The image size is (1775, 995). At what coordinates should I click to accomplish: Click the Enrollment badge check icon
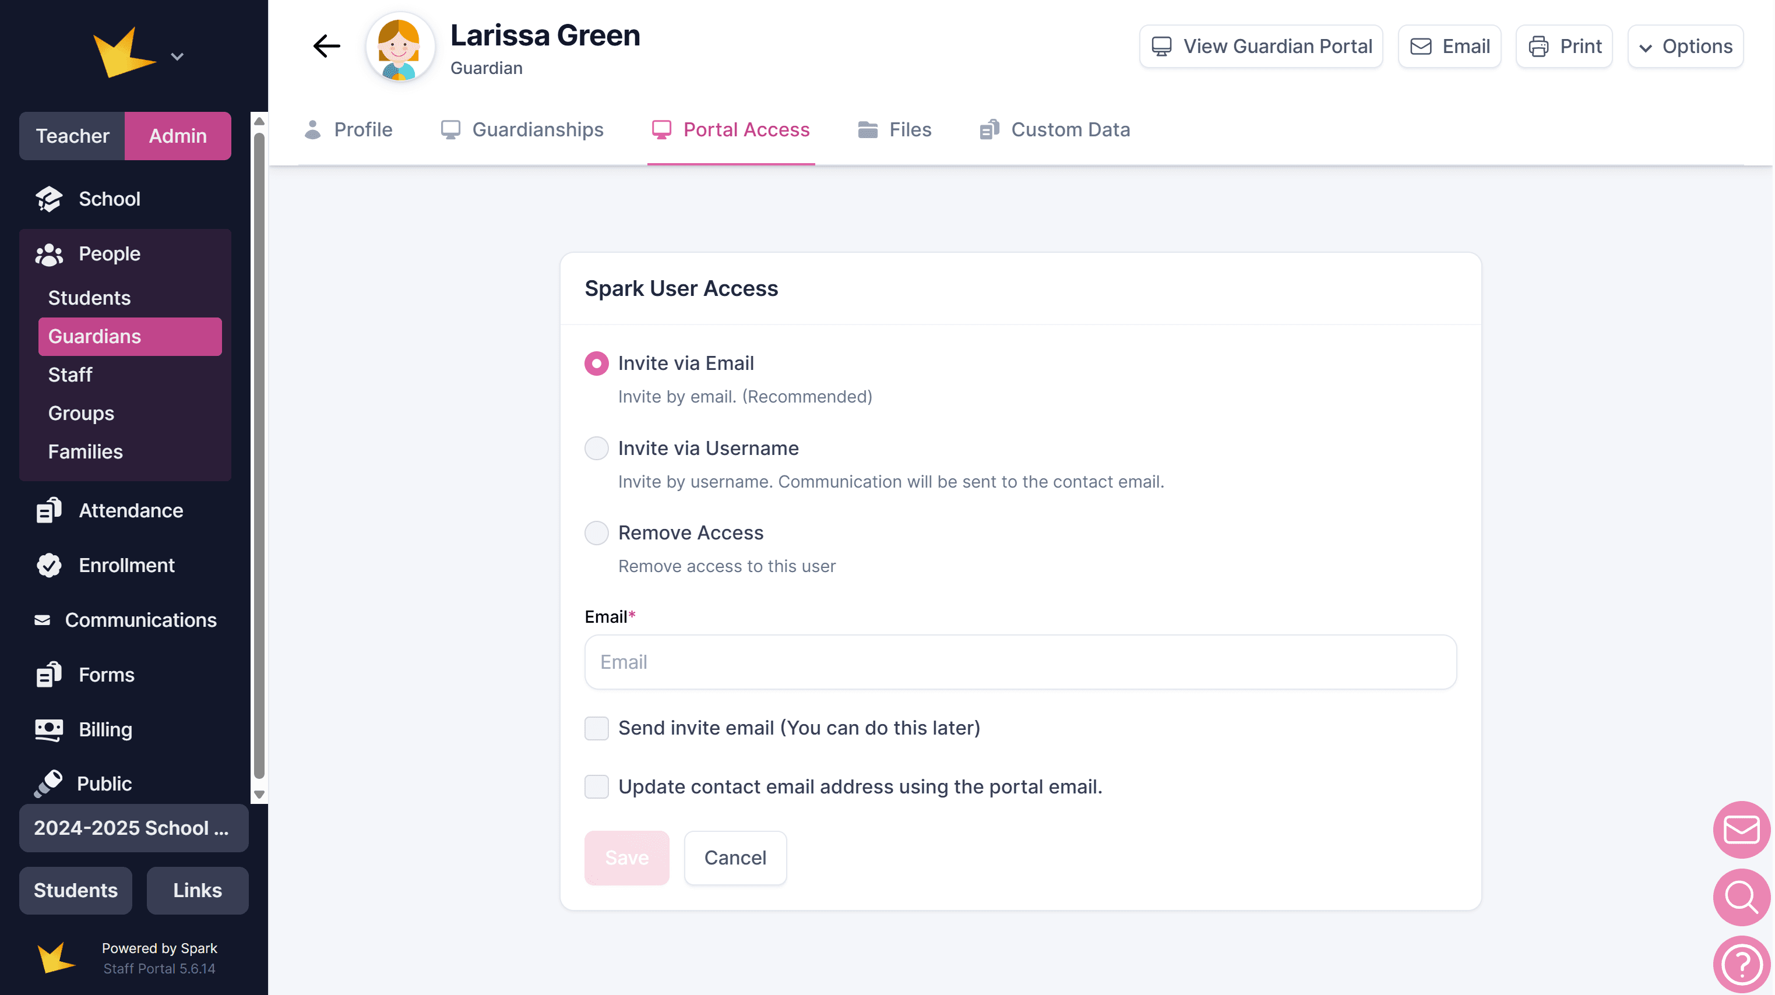[49, 565]
